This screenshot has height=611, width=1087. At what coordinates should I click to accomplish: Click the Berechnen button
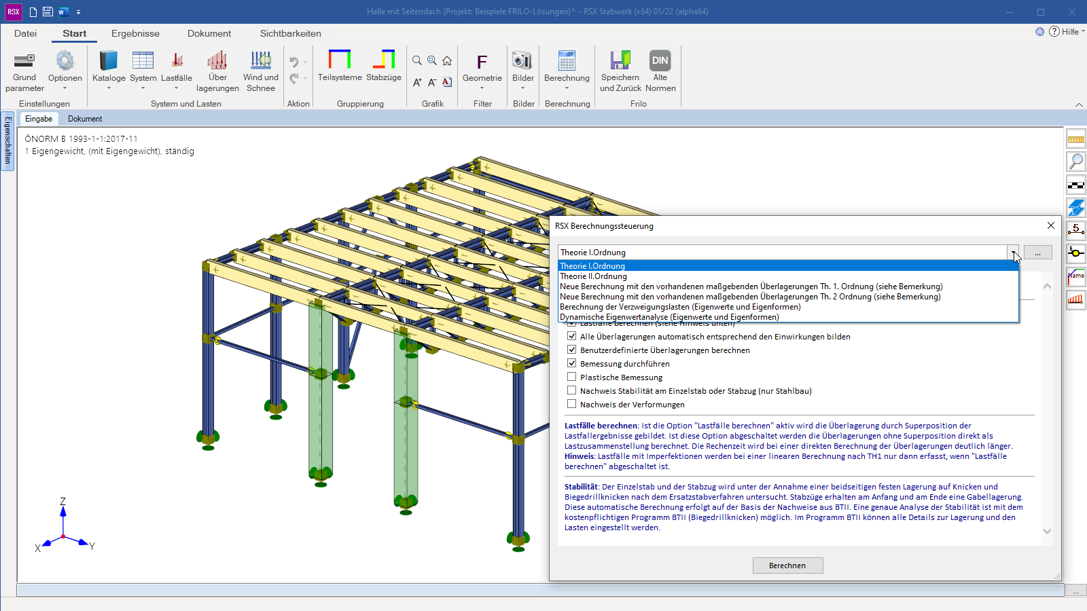click(x=787, y=566)
